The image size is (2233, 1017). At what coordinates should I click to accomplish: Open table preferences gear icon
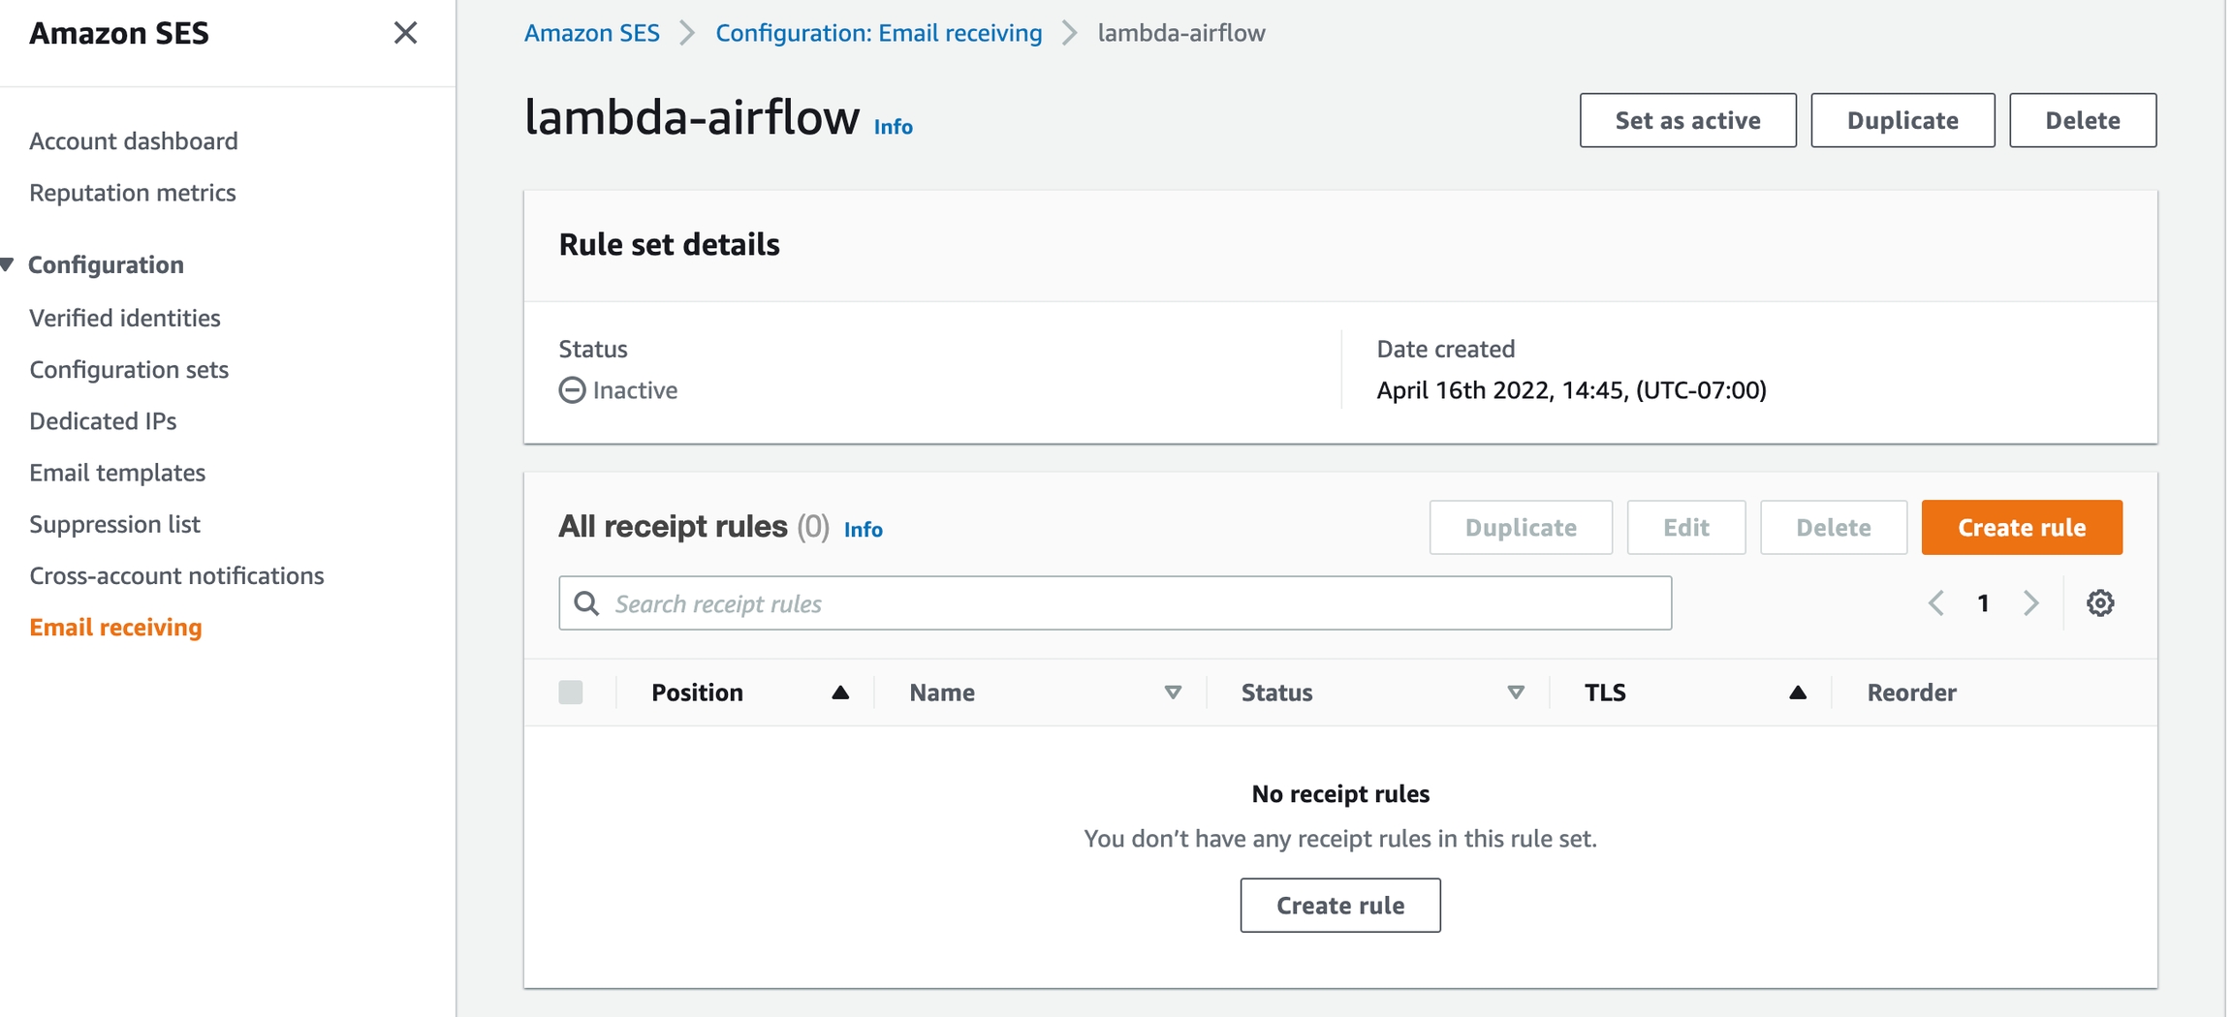2099,603
